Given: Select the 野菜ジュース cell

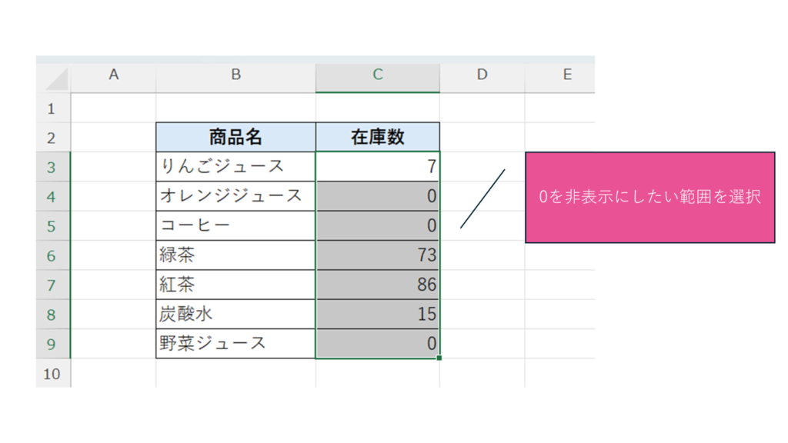Looking at the screenshot, I should pos(235,344).
